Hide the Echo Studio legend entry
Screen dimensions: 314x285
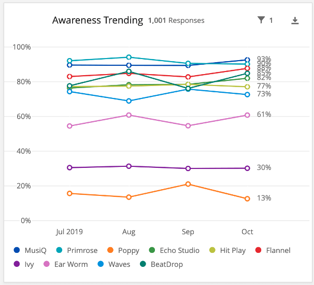[175, 250]
